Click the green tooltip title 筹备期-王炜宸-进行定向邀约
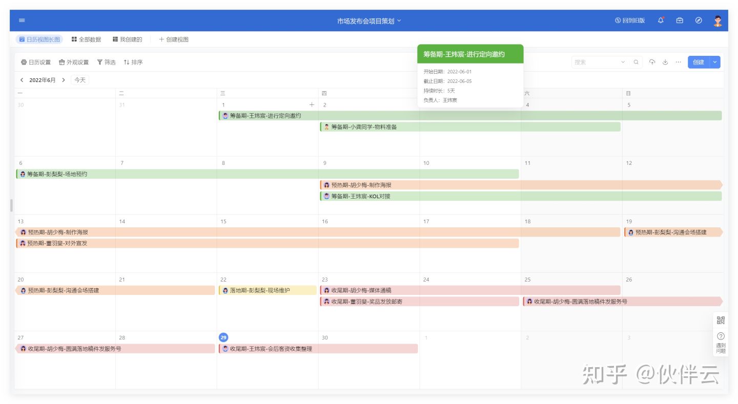The width and height of the screenshot is (738, 404). pyautogui.click(x=464, y=54)
